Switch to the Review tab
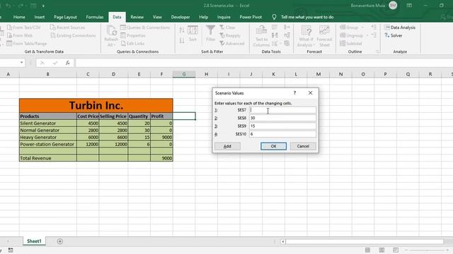 pos(137,17)
